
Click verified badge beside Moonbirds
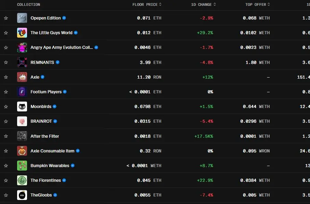[54, 107]
